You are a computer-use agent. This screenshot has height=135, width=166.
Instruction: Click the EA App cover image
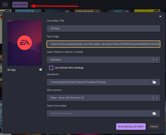point(25,43)
